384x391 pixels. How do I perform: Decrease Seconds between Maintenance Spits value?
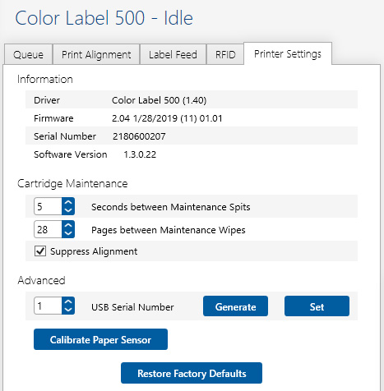point(68,210)
